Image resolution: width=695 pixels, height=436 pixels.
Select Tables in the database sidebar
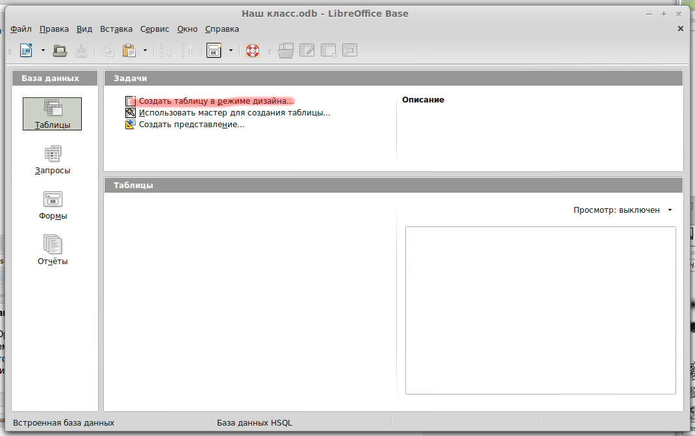[53, 114]
